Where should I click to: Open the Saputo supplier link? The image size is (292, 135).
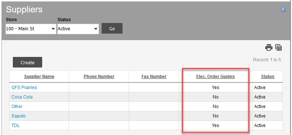19,116
